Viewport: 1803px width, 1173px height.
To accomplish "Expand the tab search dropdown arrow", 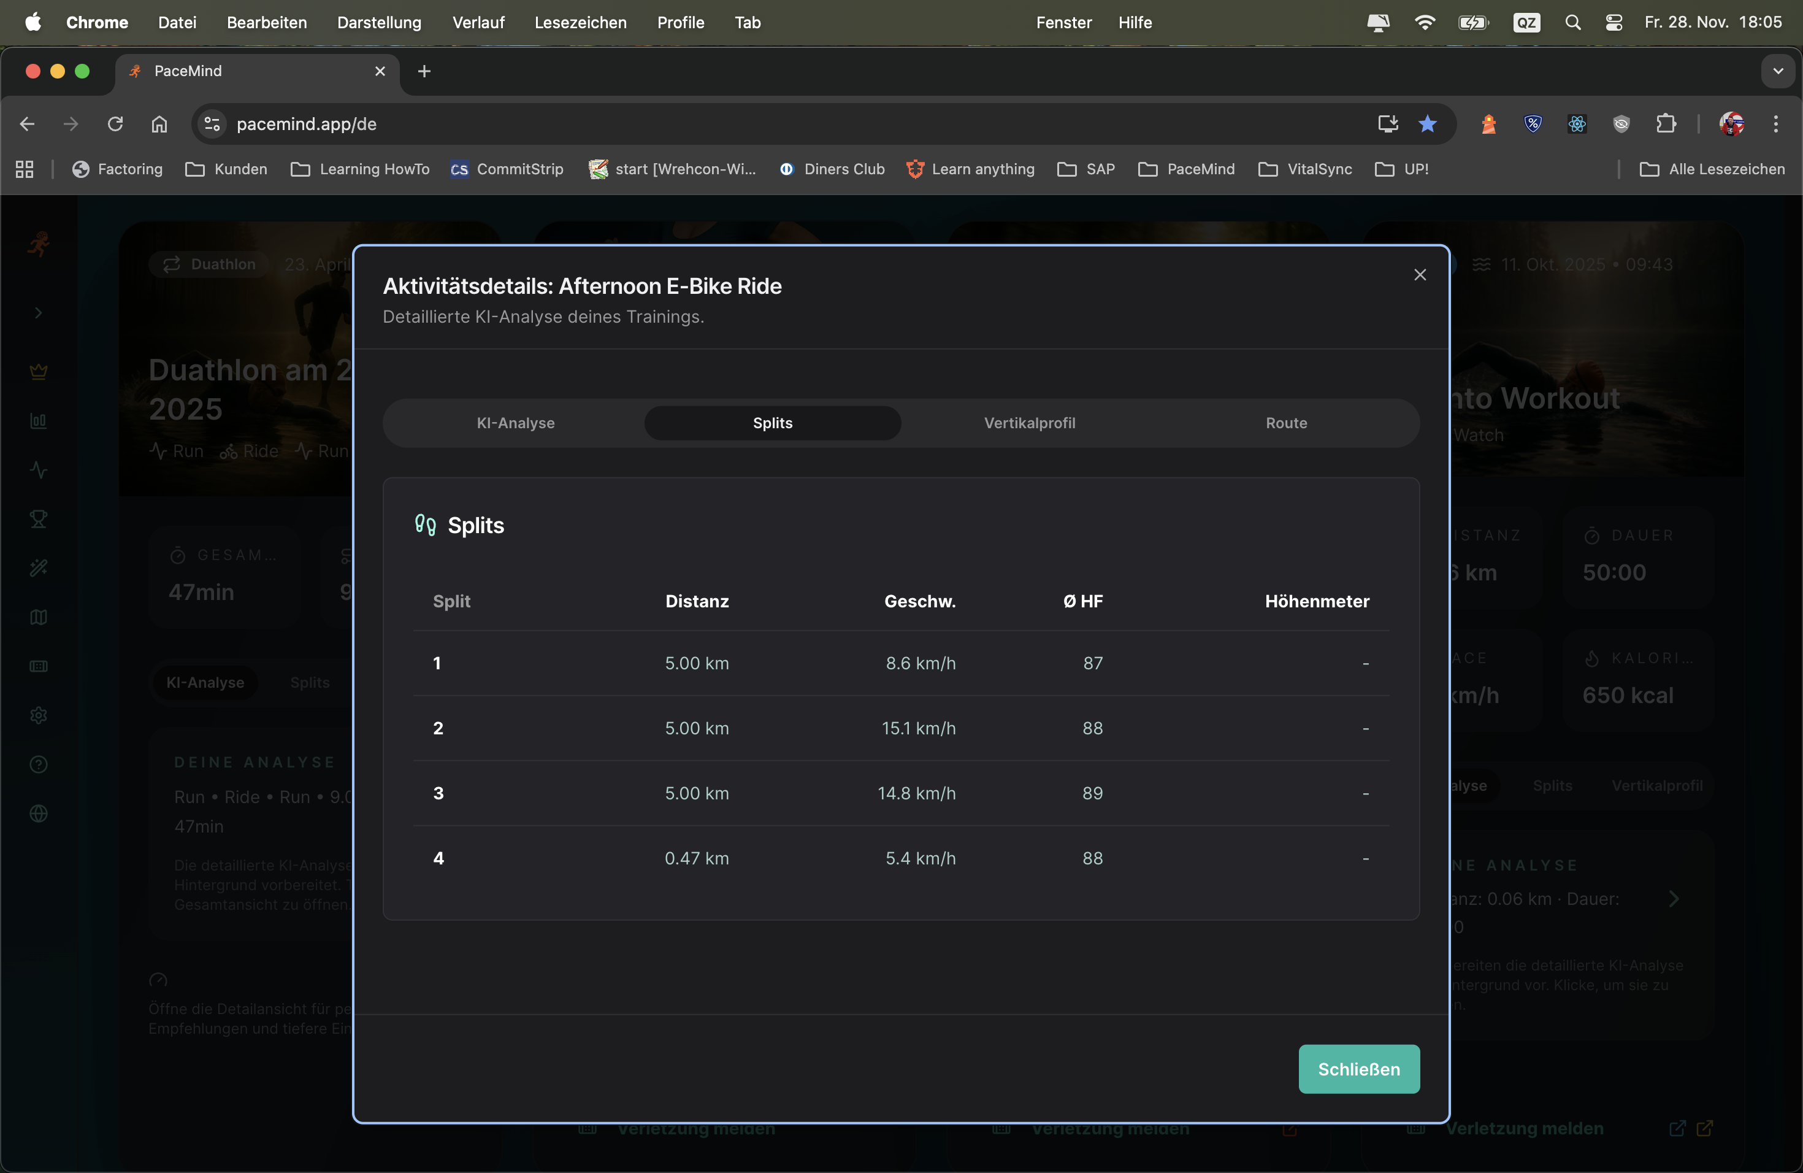I will click(x=1777, y=71).
